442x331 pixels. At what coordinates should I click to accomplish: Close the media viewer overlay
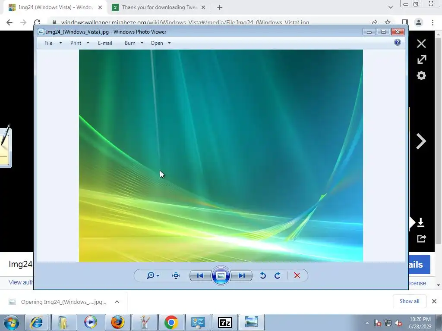421,44
